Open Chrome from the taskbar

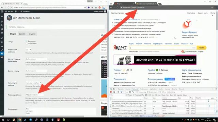19,120
